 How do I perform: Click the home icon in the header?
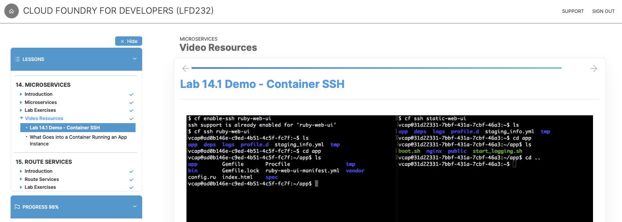11,11
